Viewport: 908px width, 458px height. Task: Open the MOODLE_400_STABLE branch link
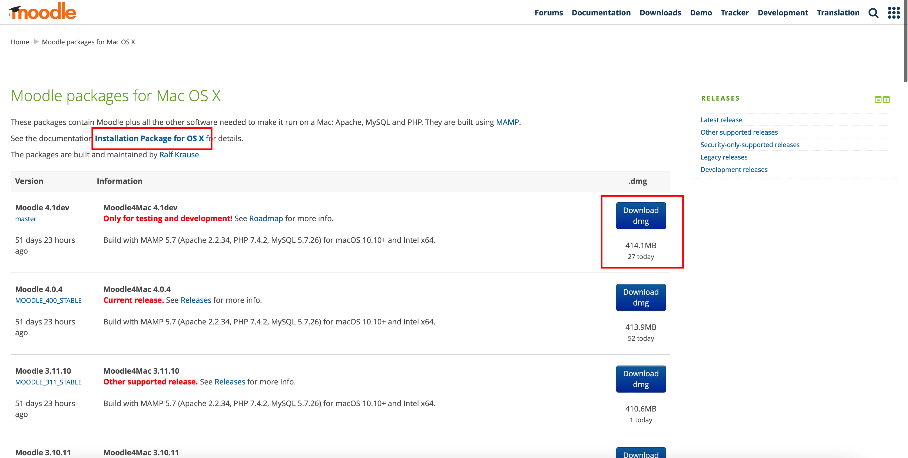48,301
